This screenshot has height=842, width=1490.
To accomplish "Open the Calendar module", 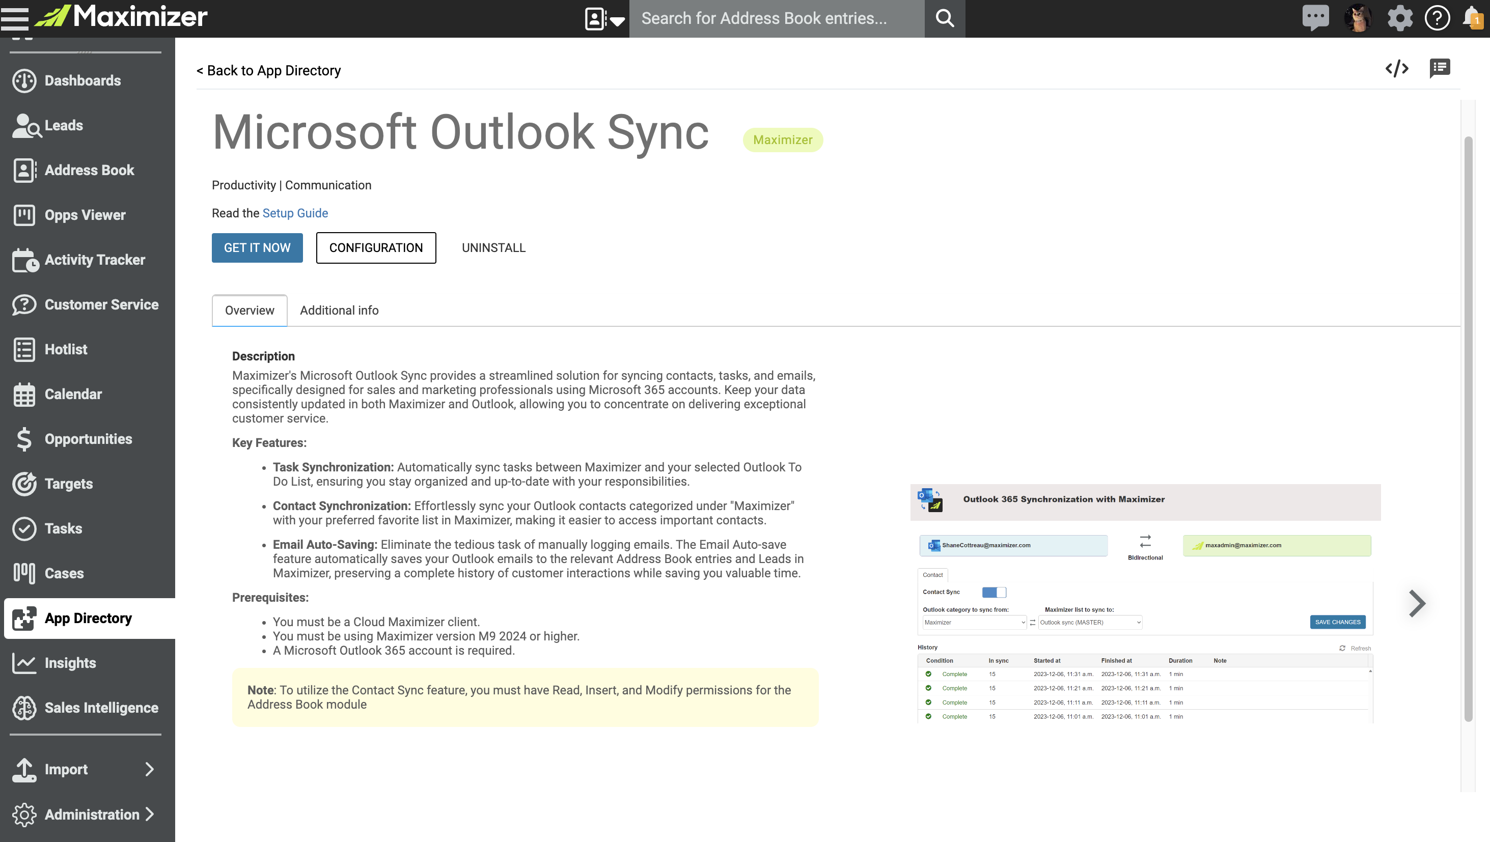I will [88, 395].
